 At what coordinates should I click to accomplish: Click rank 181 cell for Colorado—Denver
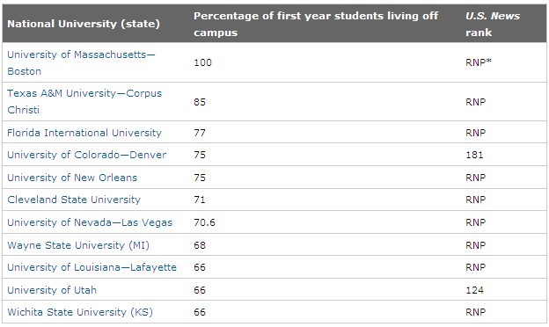(x=474, y=155)
